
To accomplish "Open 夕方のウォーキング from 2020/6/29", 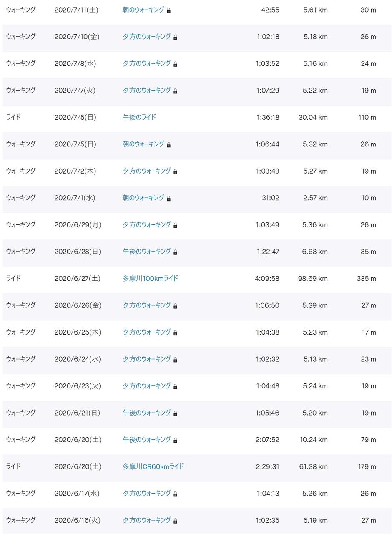I will pyautogui.click(x=147, y=224).
